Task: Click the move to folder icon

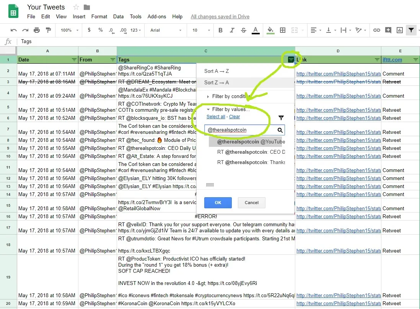Action: pyautogui.click(x=87, y=7)
